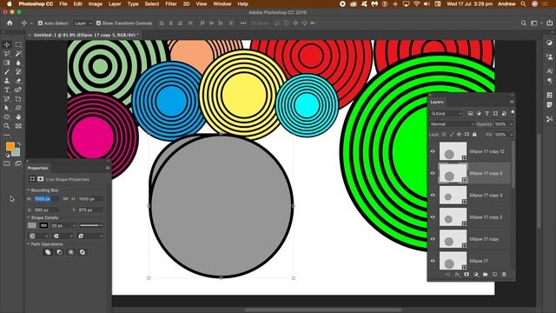The width and height of the screenshot is (556, 313).
Task: Select the Ellipse shape tool
Action: pos(7,117)
